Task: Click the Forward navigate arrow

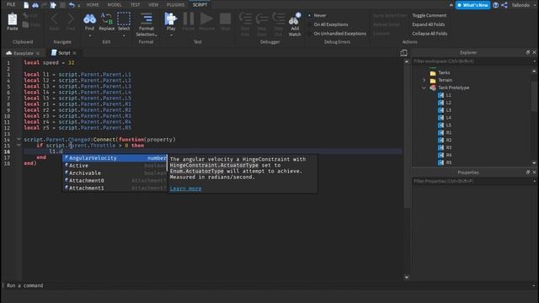Action: pos(71,19)
